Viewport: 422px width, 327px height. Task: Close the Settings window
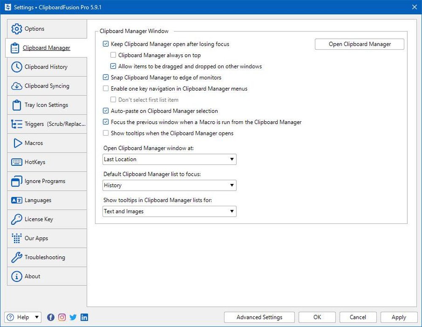[x=414, y=7]
